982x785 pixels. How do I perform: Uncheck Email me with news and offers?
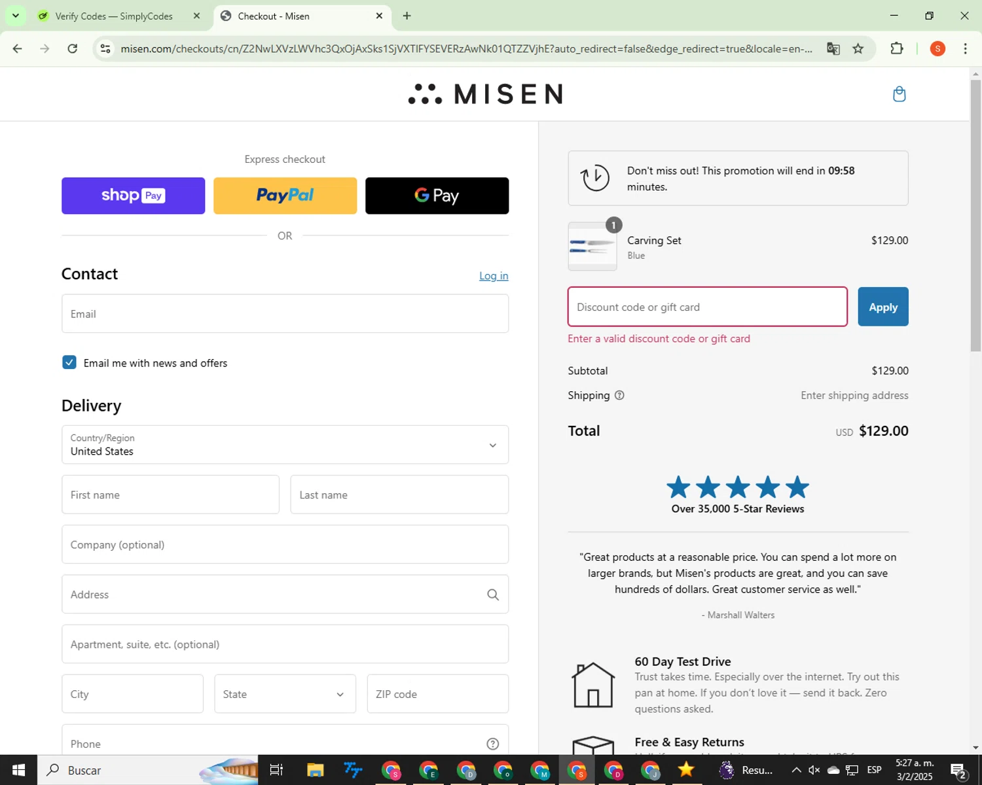pos(69,362)
